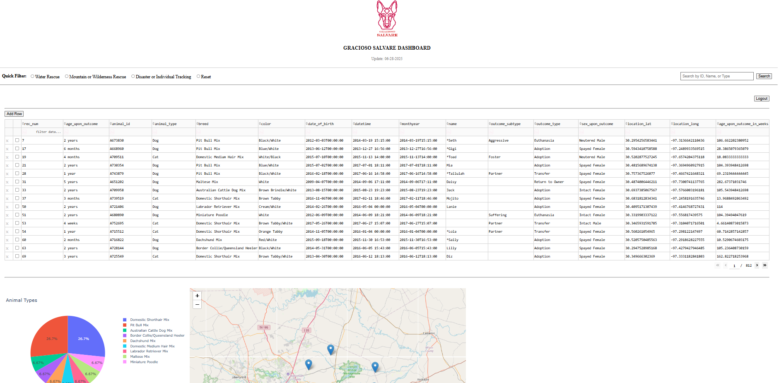Zoom out on the map with minus
Screen dimensions: 779x383
[x=198, y=304]
